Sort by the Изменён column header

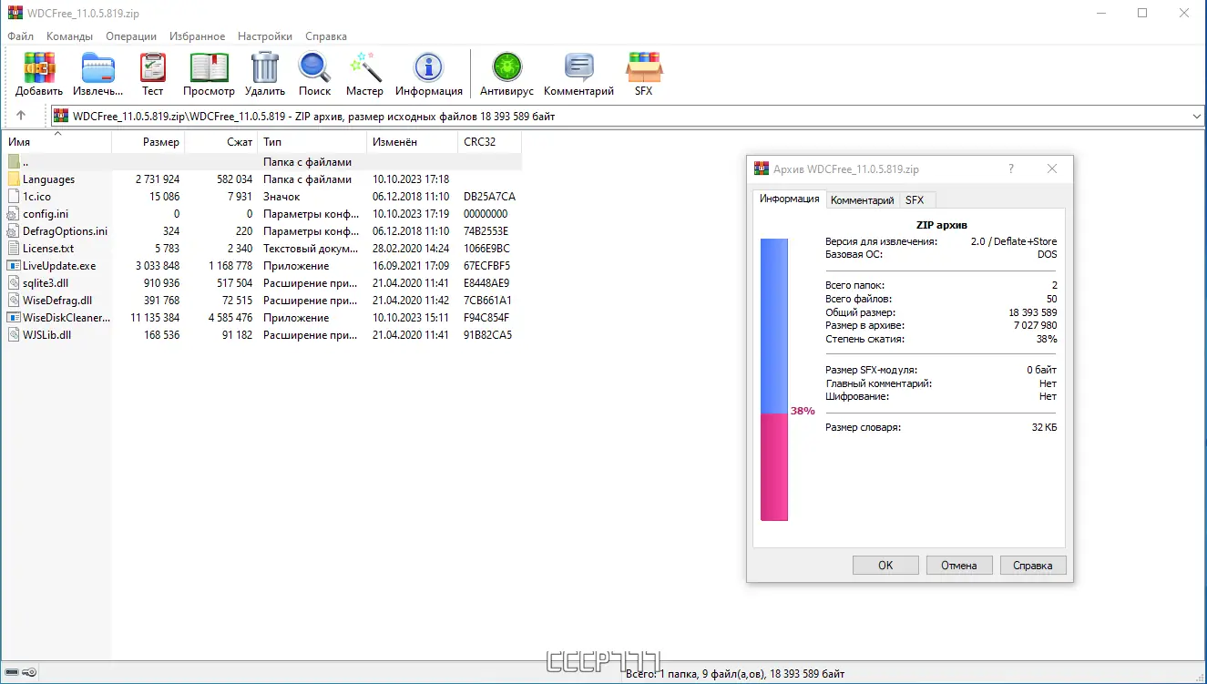[x=413, y=142]
